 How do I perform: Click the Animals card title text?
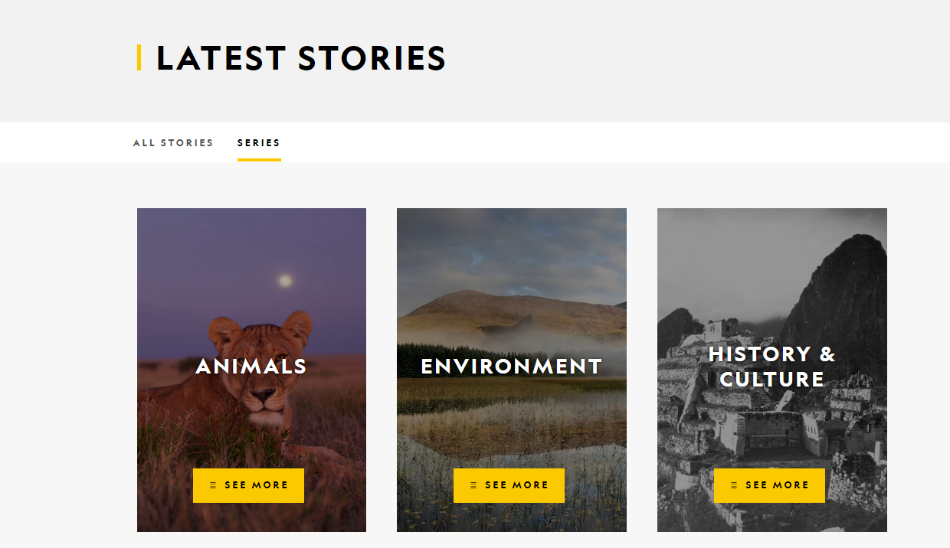pyautogui.click(x=251, y=367)
